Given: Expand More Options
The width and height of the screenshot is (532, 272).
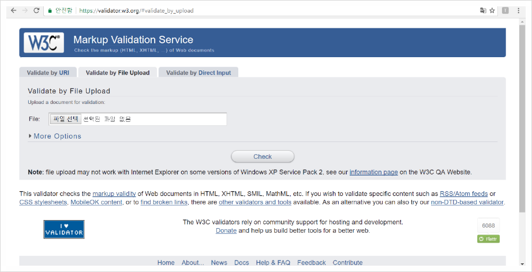Looking at the screenshot, I should tap(55, 136).
